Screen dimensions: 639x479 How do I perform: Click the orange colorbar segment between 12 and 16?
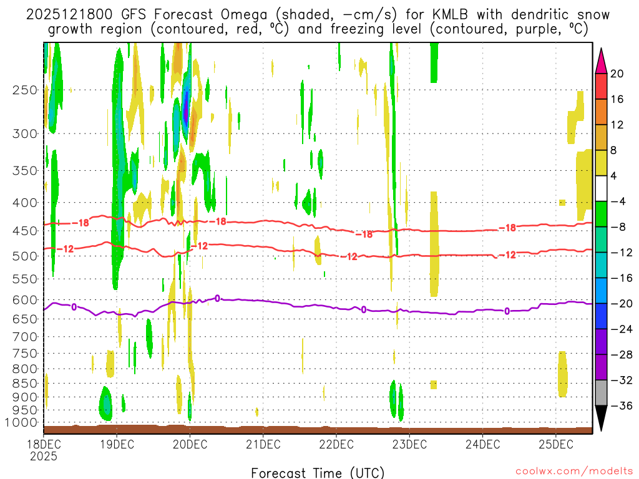601,112
